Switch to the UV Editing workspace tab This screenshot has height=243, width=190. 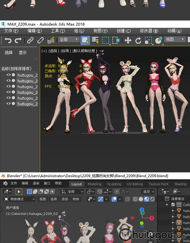pyautogui.click(x=135, y=184)
